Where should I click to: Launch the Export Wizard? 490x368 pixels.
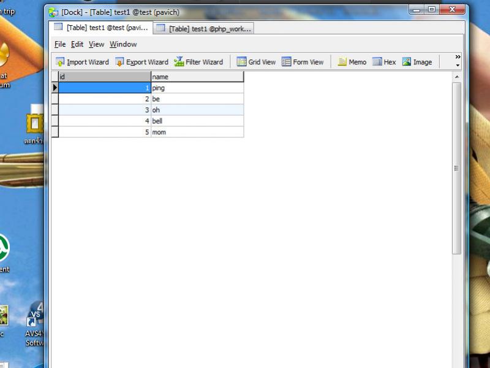pos(141,62)
